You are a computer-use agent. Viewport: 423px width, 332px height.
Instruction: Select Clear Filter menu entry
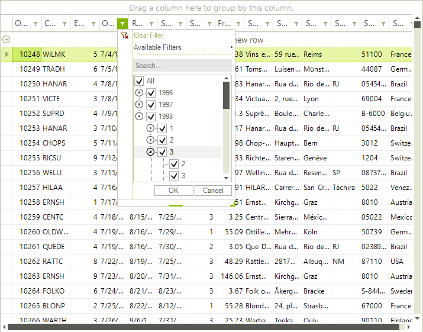[148, 36]
